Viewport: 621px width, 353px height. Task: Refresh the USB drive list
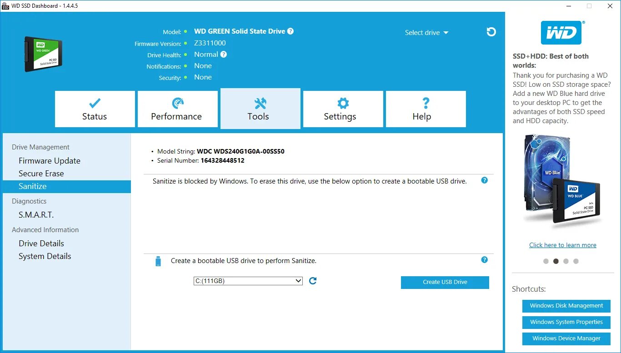(x=313, y=281)
